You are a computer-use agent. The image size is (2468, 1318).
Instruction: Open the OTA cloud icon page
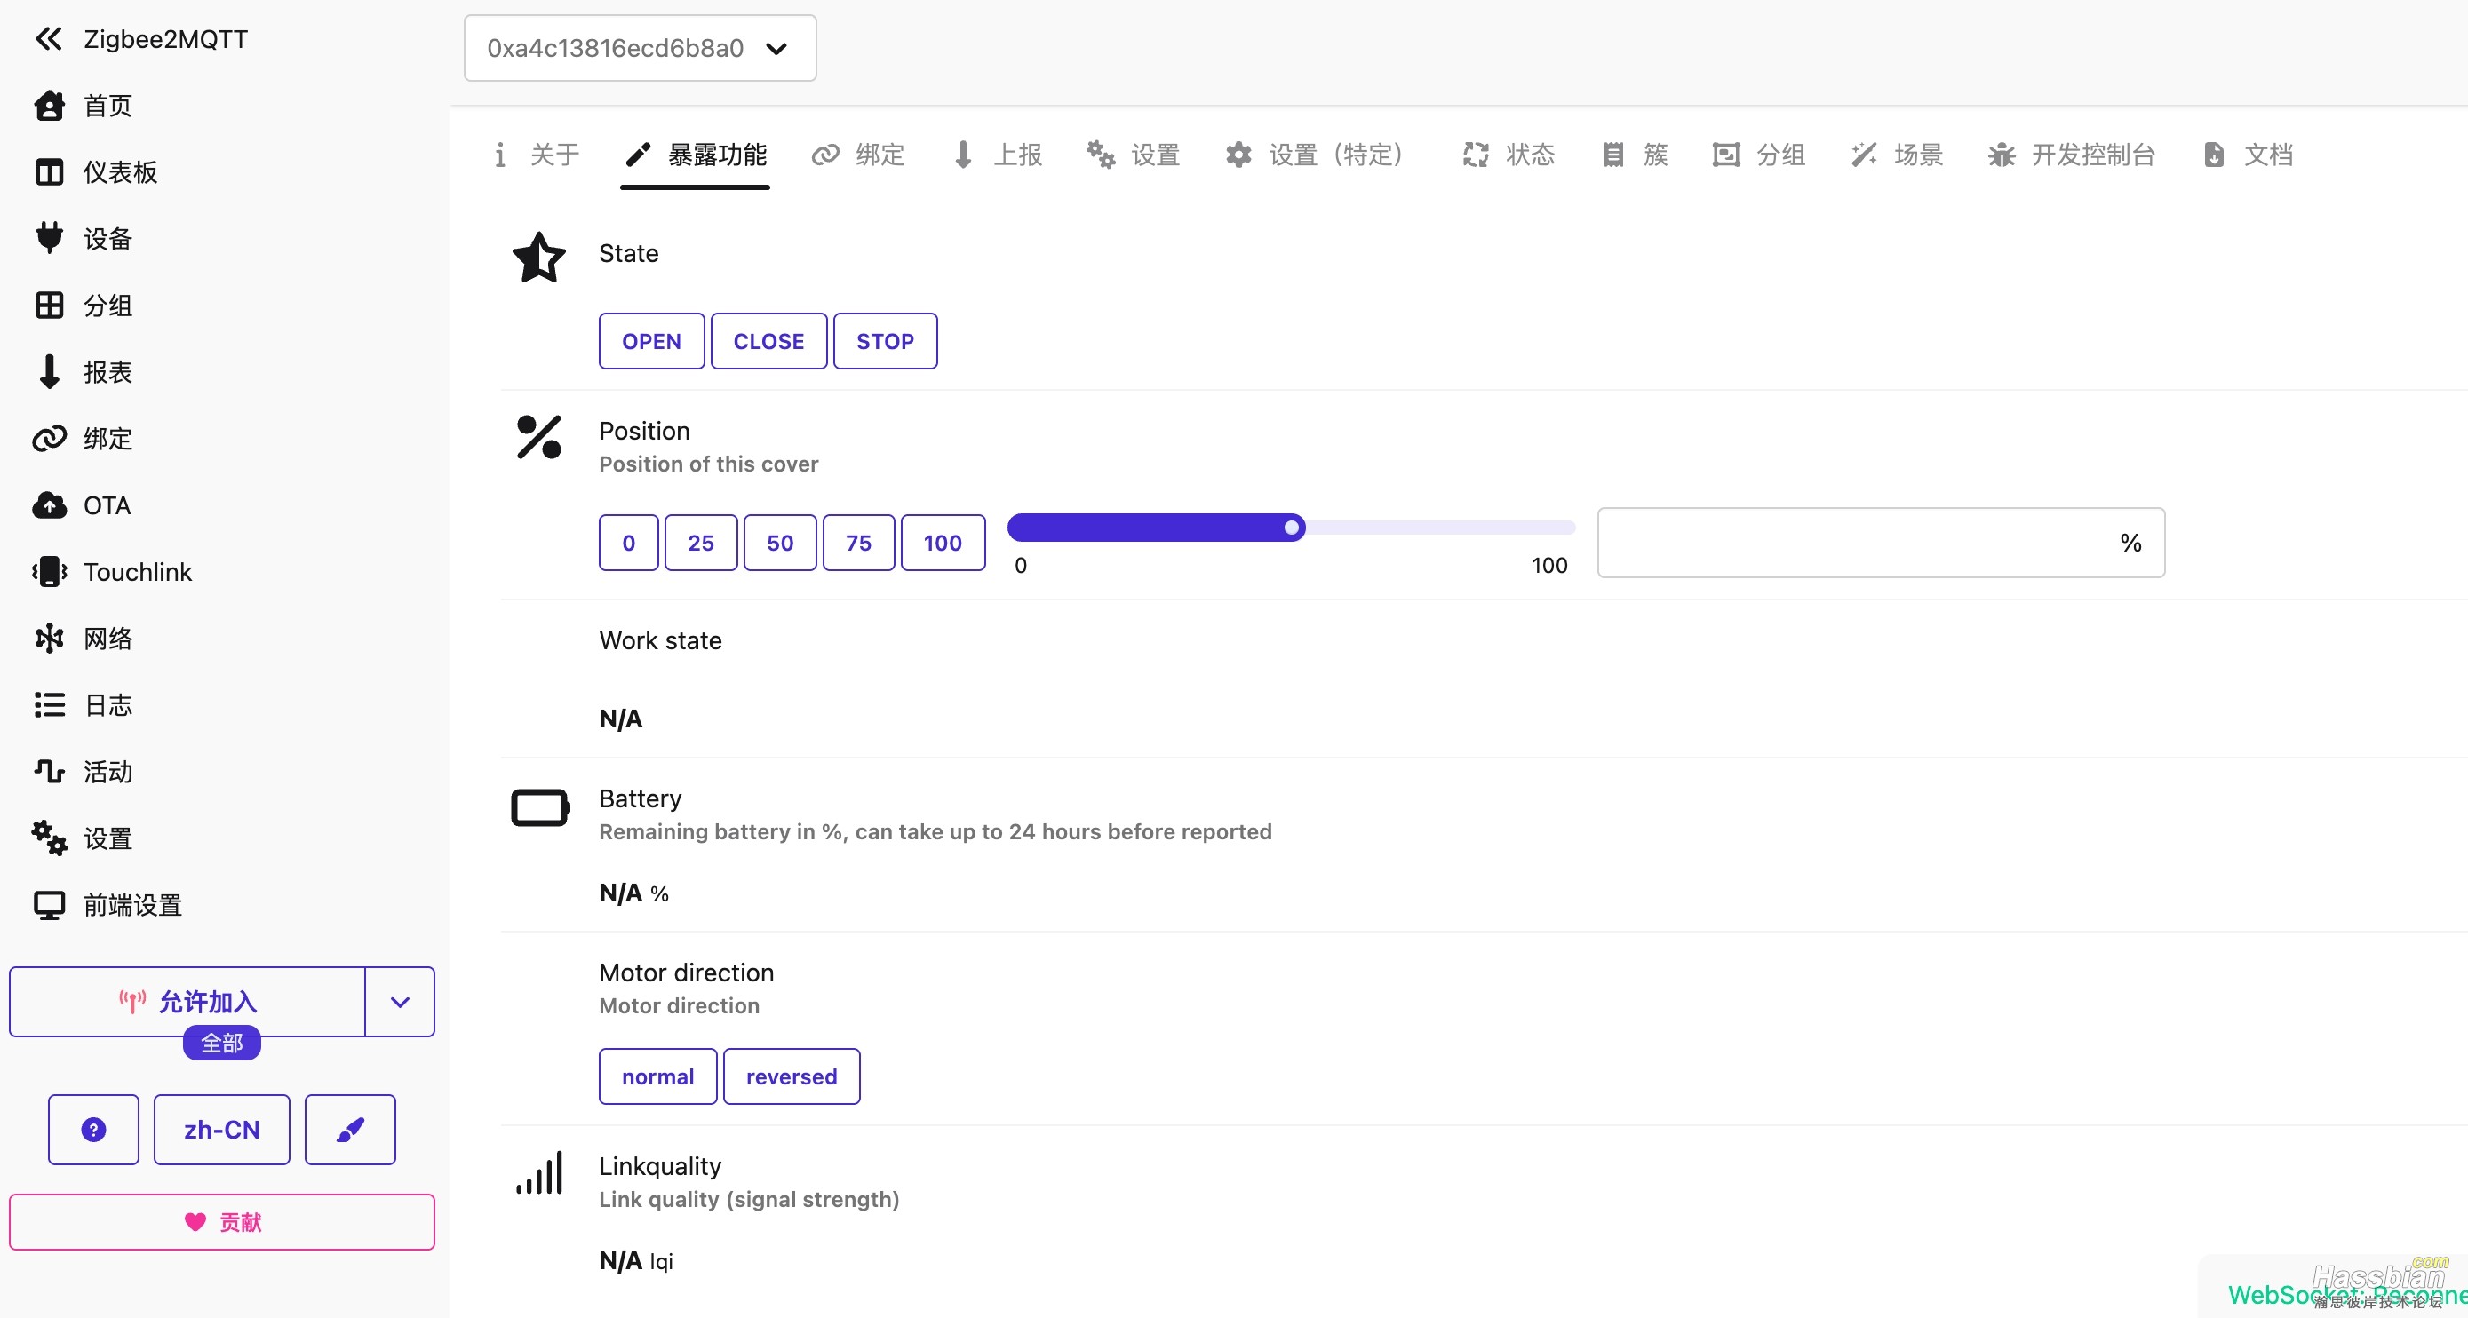point(50,505)
